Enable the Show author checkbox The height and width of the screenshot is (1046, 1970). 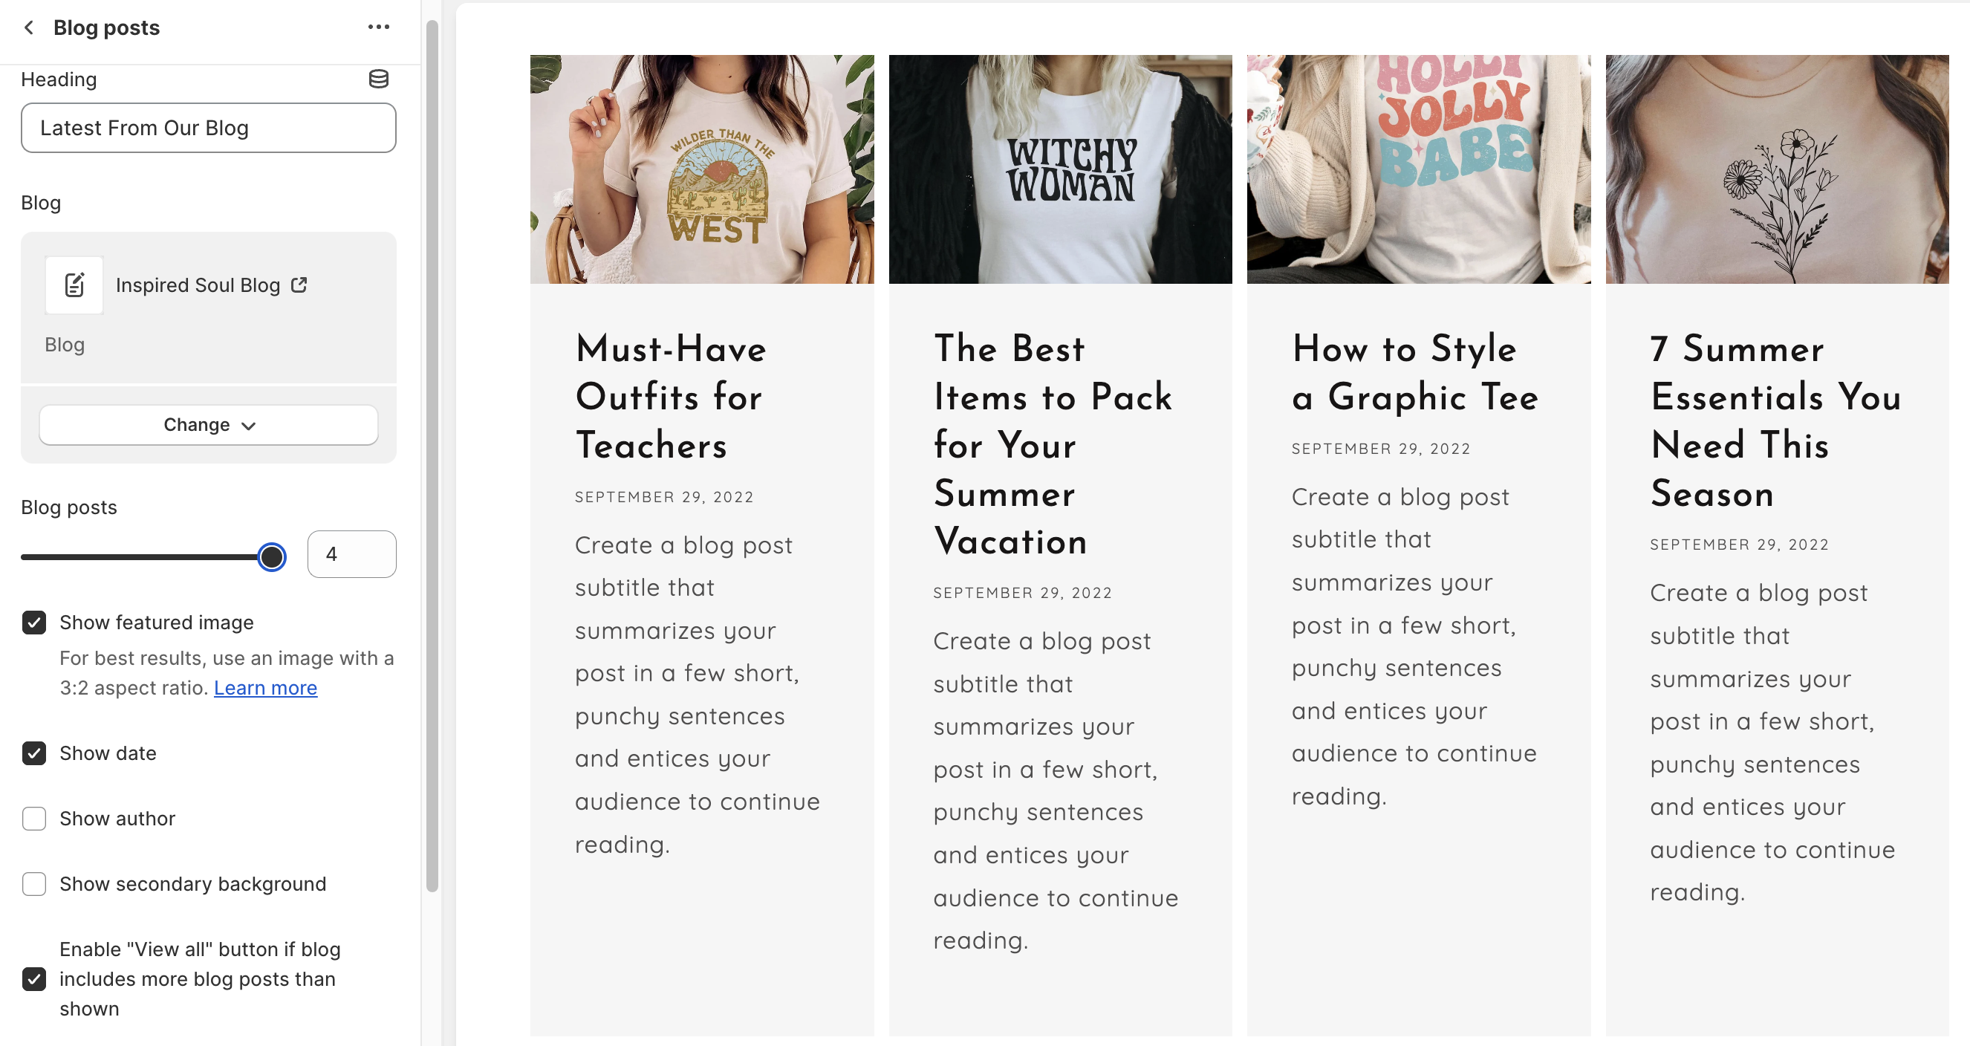(34, 819)
